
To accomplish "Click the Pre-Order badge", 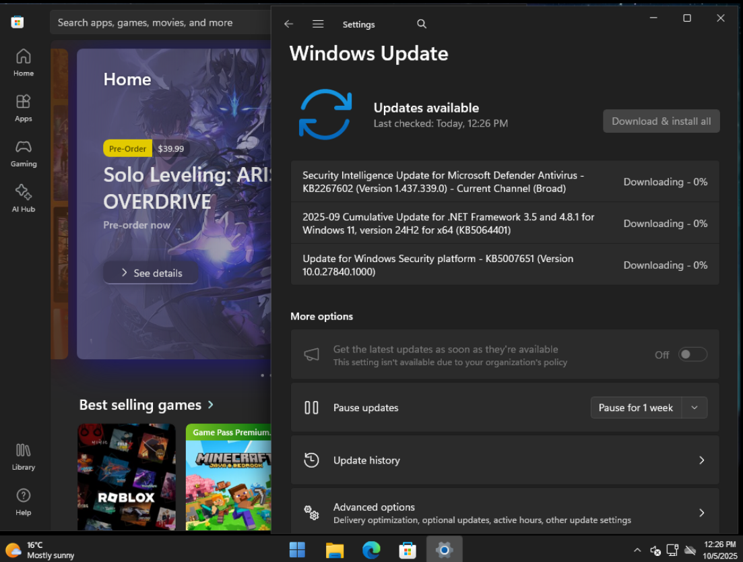I will (x=127, y=148).
